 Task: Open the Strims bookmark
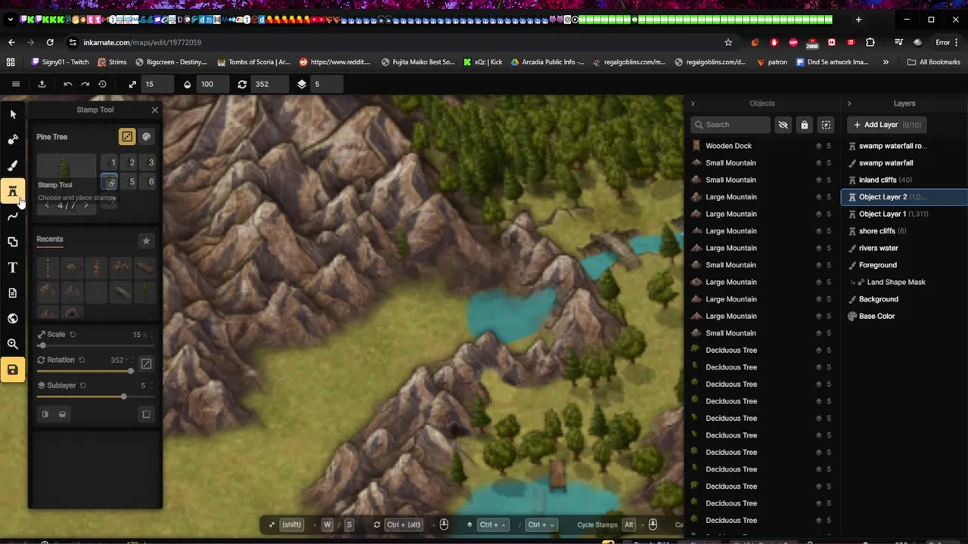(x=112, y=62)
